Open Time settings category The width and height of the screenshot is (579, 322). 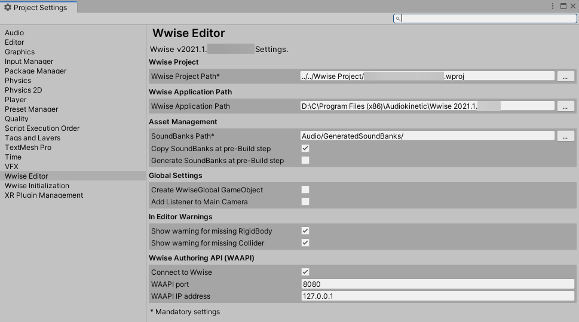(13, 157)
